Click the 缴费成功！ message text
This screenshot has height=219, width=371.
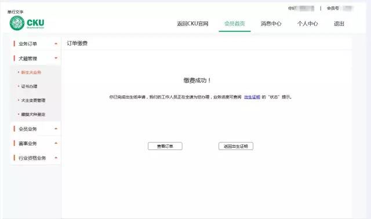pos(197,81)
